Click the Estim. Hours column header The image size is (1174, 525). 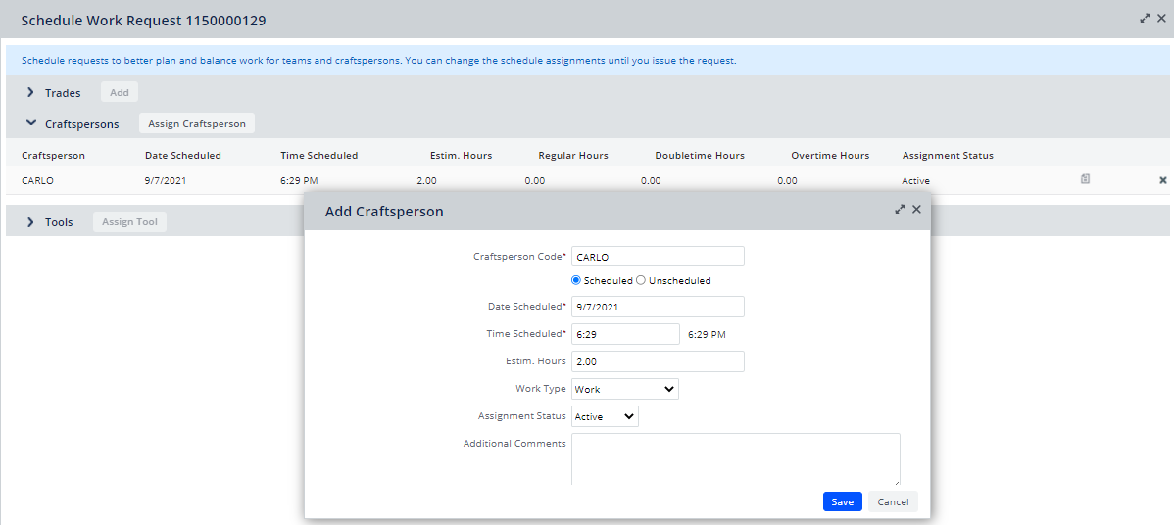(462, 156)
